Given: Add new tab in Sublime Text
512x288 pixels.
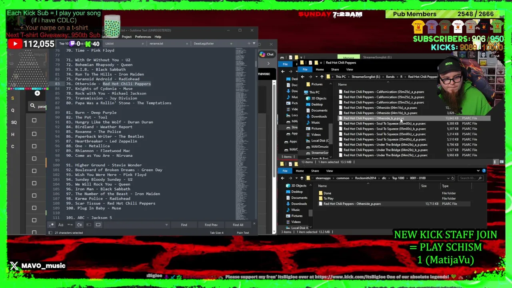Looking at the screenshot, I should (x=249, y=43).
